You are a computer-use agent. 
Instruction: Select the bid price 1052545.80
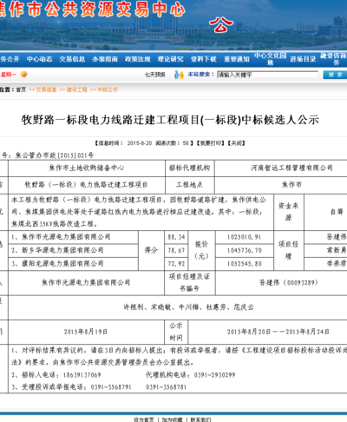(244, 264)
